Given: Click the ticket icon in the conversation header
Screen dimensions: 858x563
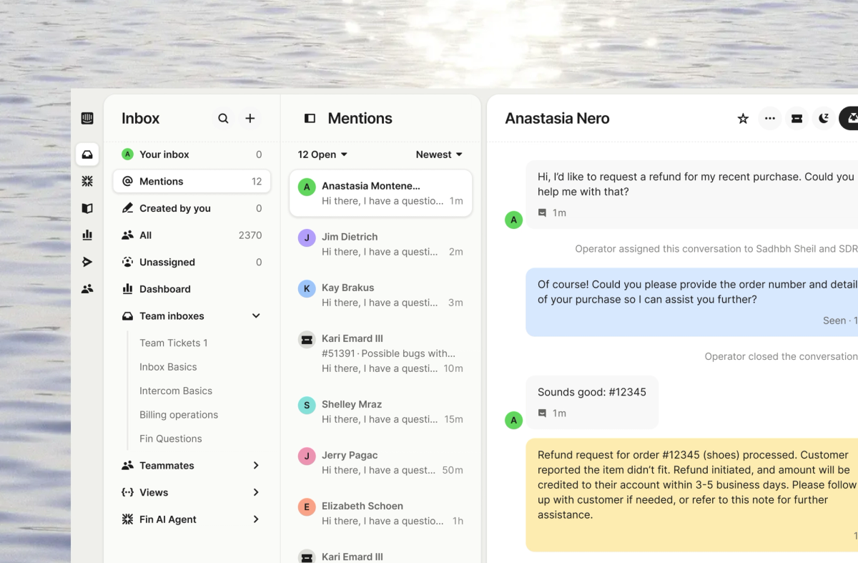Looking at the screenshot, I should pyautogui.click(x=797, y=119).
